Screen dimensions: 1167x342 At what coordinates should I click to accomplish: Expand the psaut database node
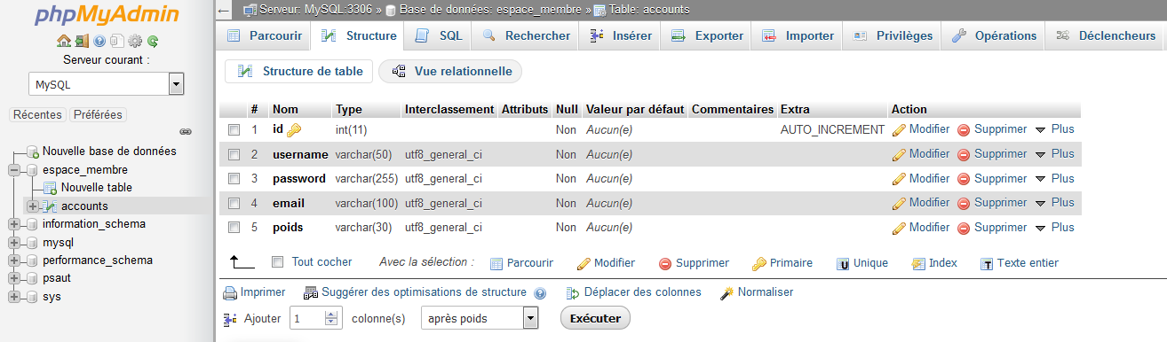coord(13,279)
